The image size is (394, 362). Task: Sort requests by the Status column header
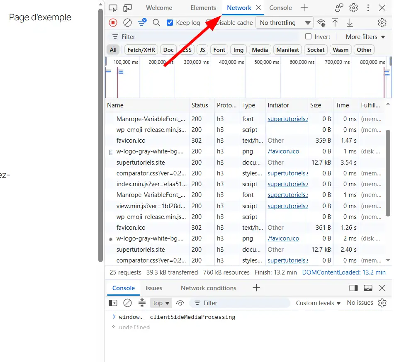tap(202, 105)
